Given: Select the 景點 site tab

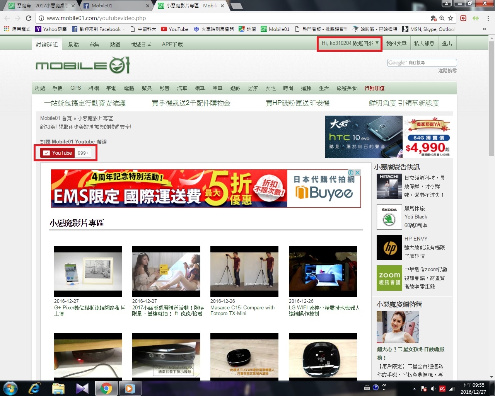Looking at the screenshot, I should [73, 44].
